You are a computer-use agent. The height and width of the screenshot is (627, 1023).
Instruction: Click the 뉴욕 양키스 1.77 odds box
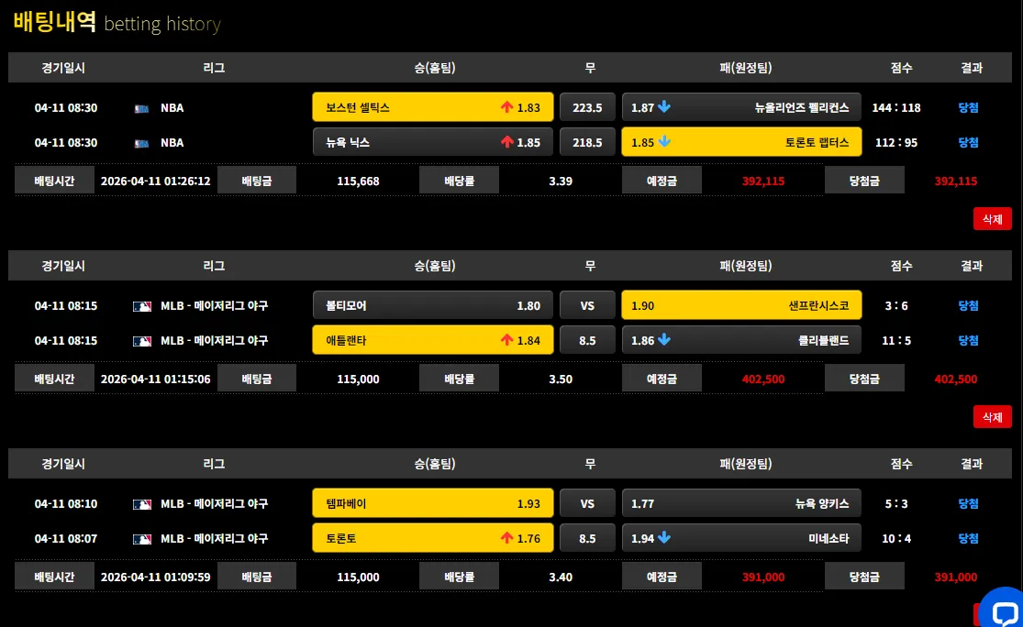741,503
